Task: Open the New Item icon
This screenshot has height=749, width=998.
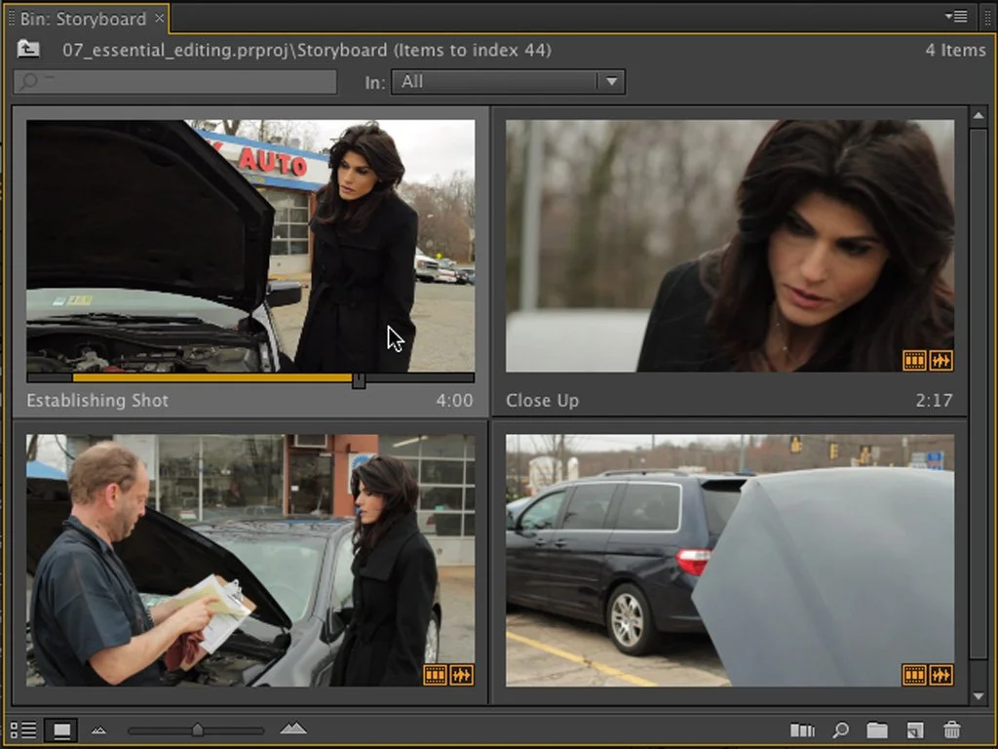Action: (x=914, y=729)
